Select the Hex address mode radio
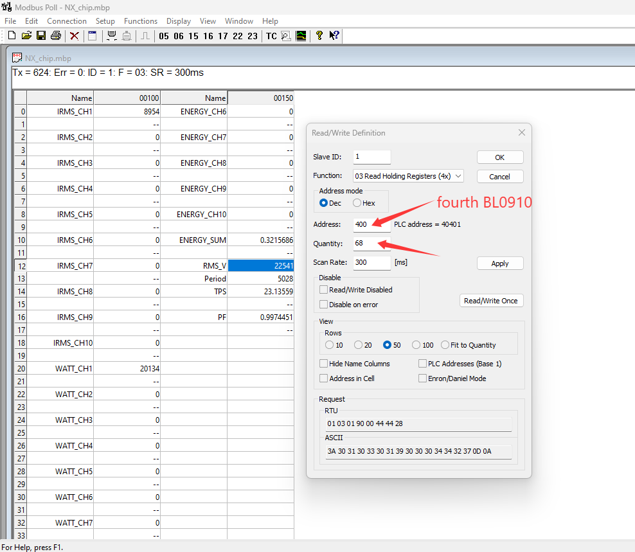Image resolution: width=635 pixels, height=552 pixels. pyautogui.click(x=357, y=203)
